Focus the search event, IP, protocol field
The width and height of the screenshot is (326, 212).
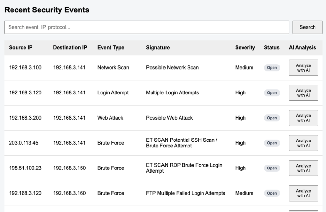(147, 27)
